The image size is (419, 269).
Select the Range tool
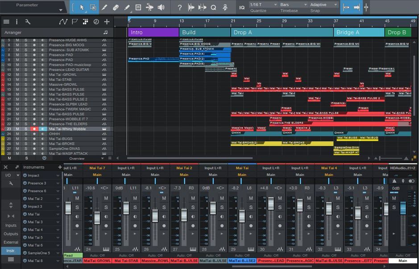[x=93, y=7]
